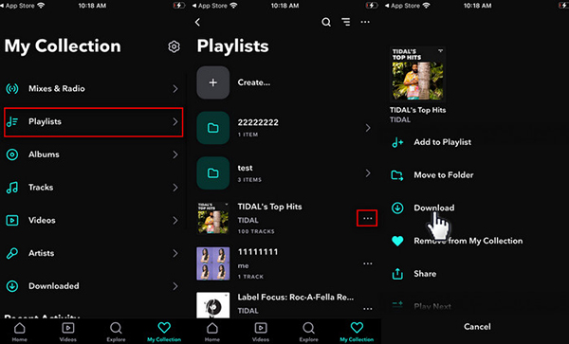Switch to Explore tab on My Collection screen
569x344 pixels.
coord(116,332)
